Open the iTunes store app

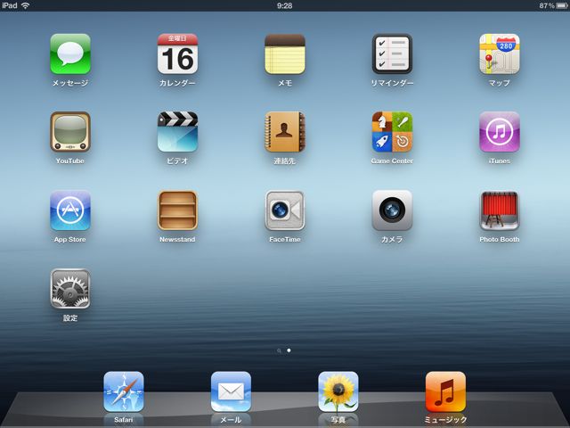pos(499,132)
